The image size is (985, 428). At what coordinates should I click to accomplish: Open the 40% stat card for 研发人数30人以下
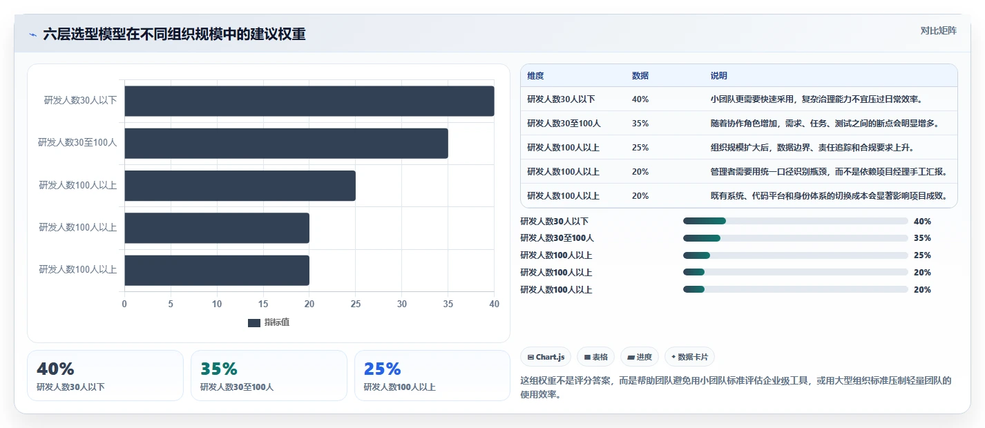105,376
